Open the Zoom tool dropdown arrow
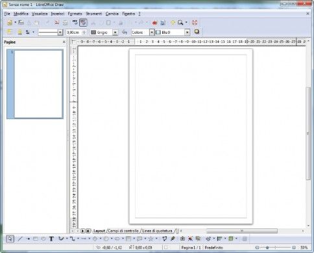 pos(186,22)
